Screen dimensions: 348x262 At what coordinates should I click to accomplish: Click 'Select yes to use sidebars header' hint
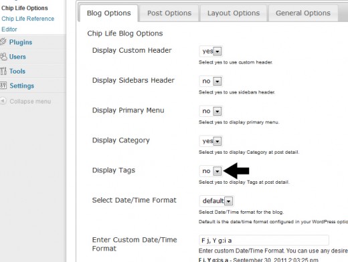click(x=237, y=92)
